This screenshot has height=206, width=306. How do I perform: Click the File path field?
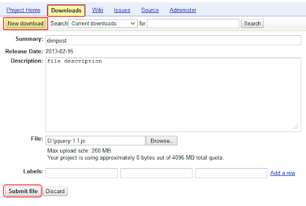tap(96, 141)
